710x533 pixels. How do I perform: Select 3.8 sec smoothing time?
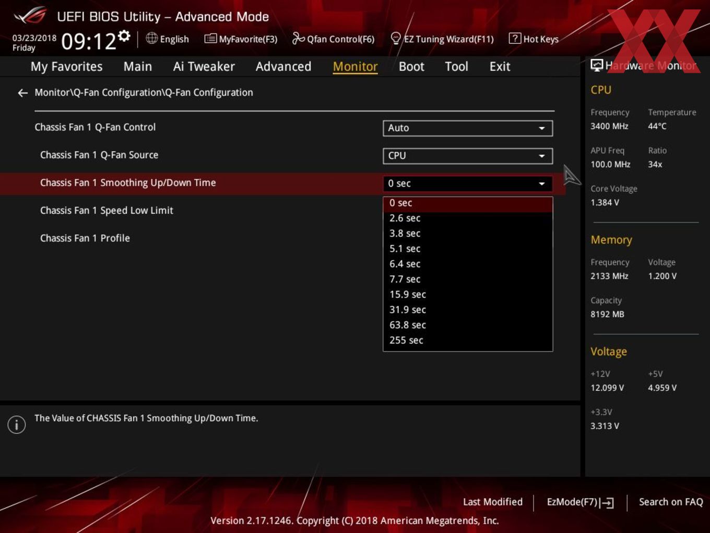468,234
